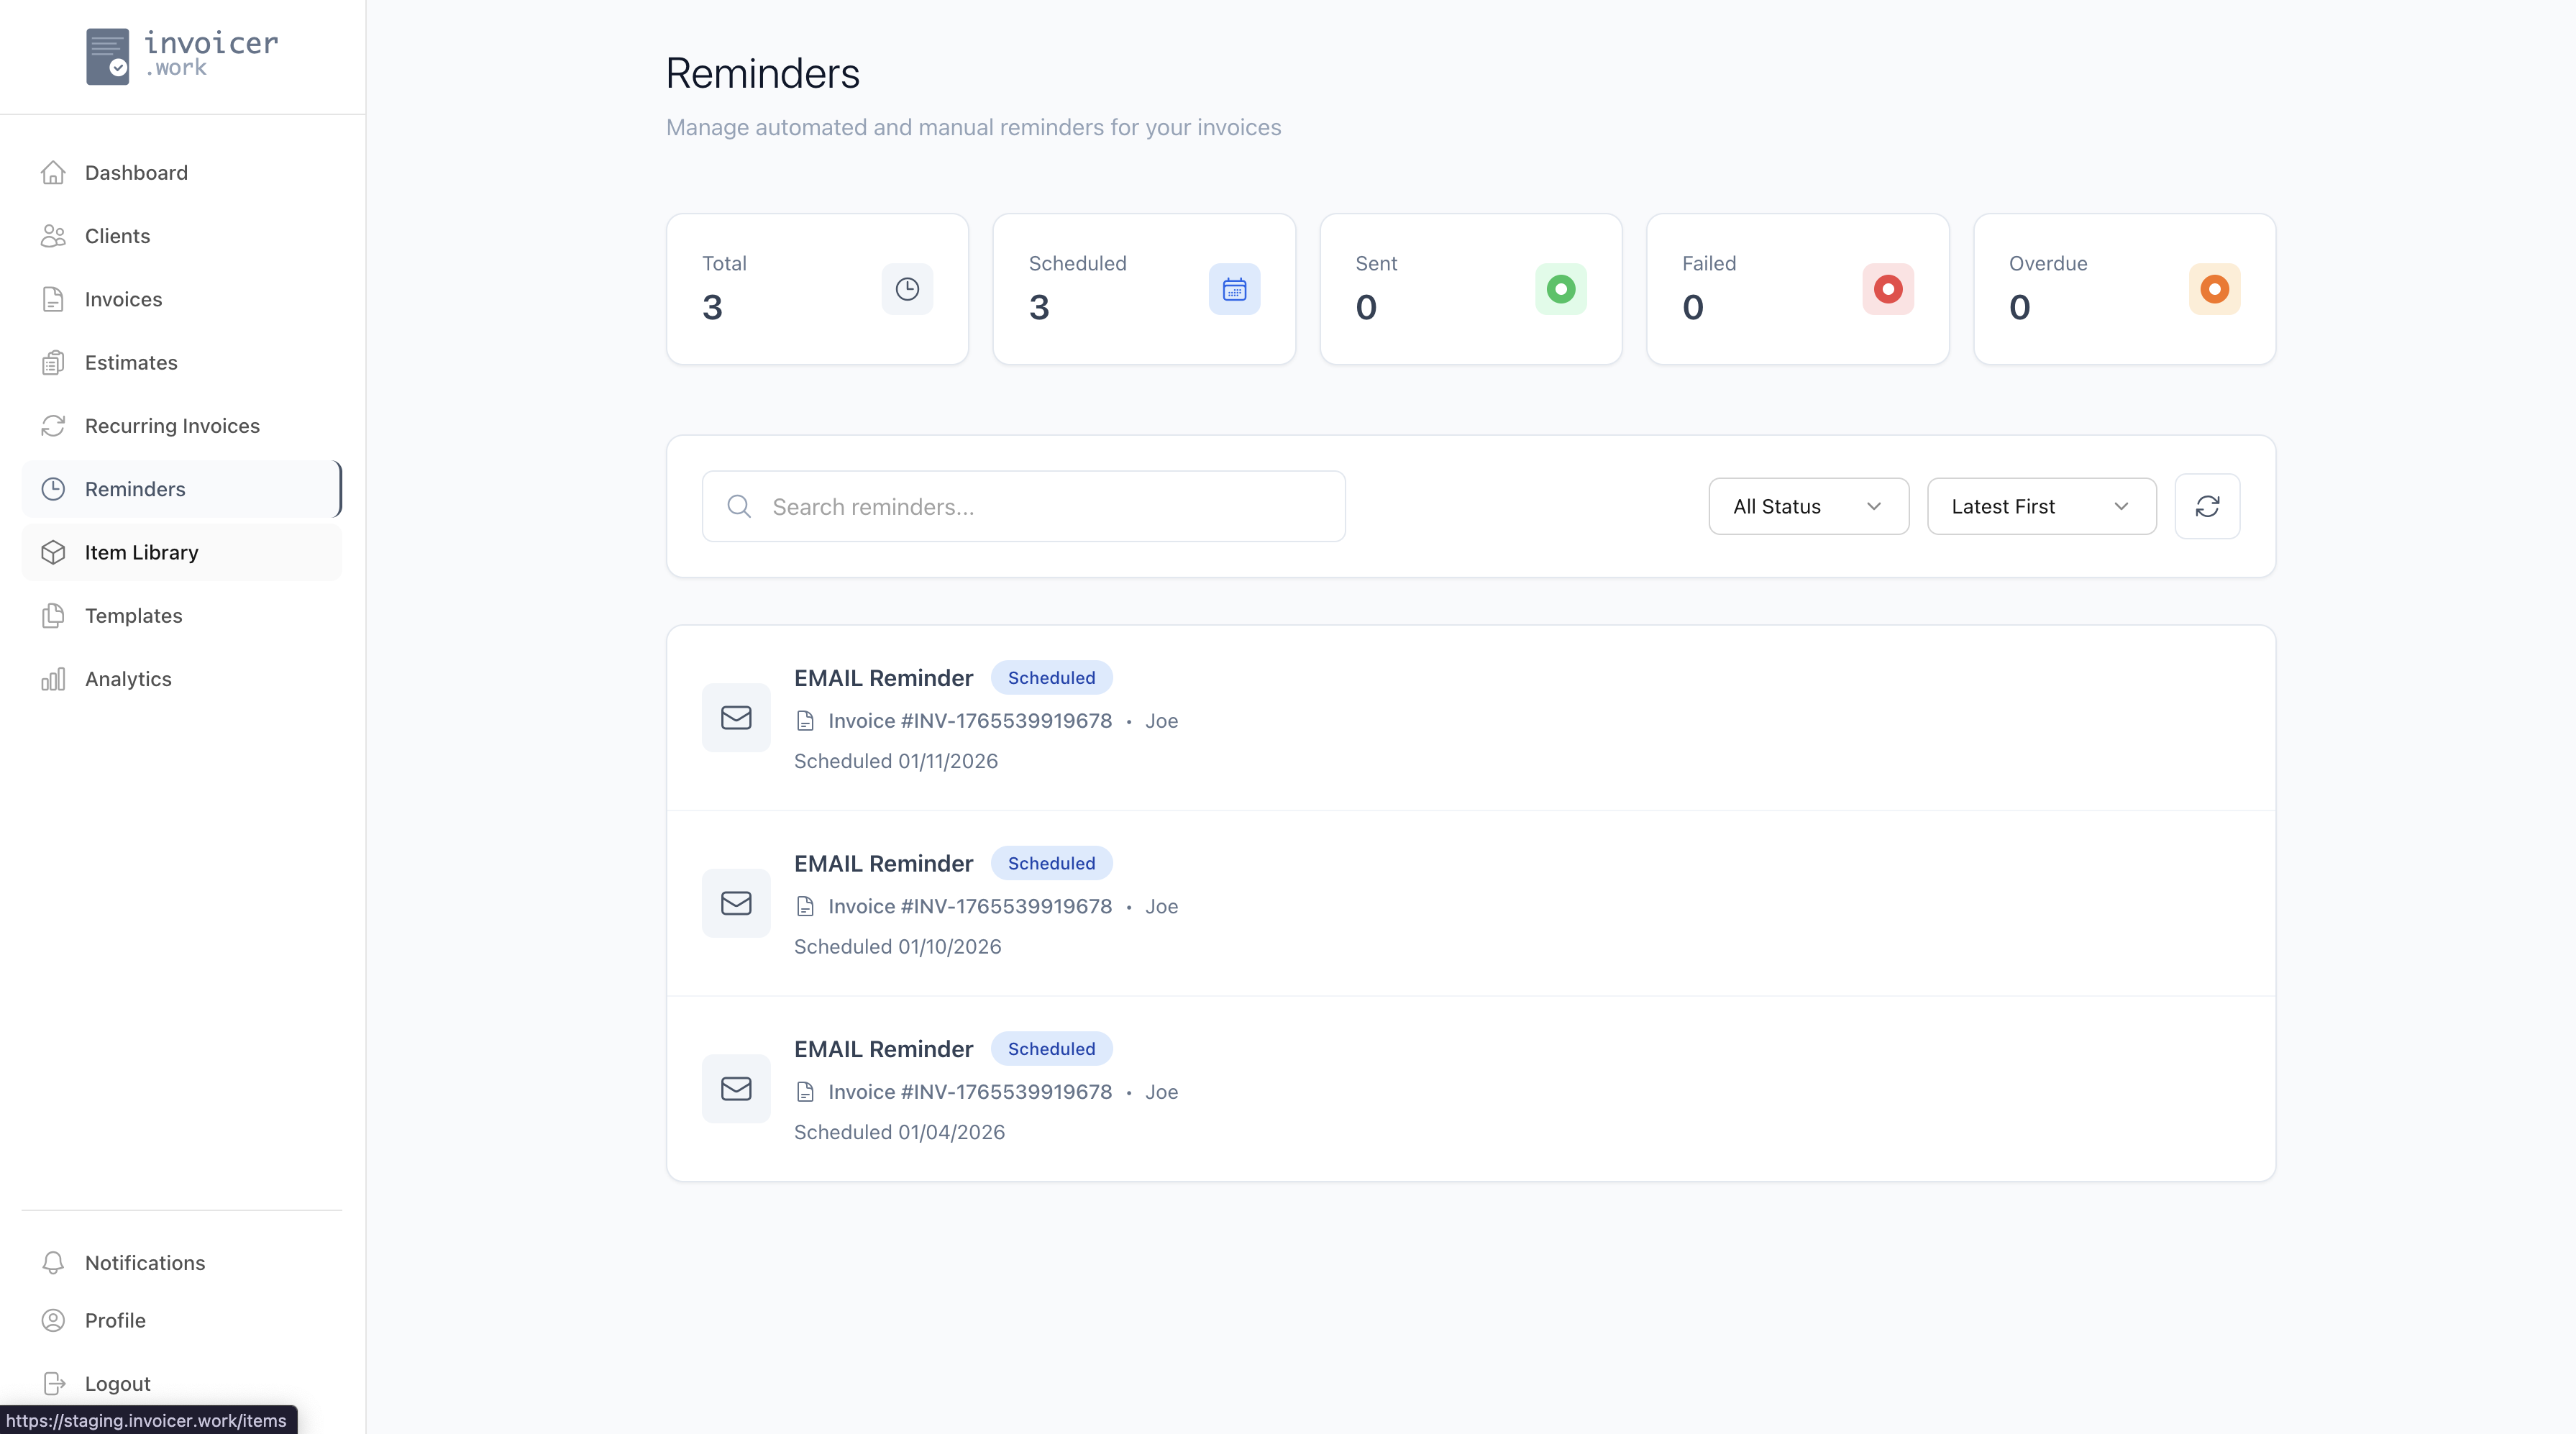Click envelope icon of 01/11/2026 reminder
The image size is (2576, 1434).
(736, 717)
